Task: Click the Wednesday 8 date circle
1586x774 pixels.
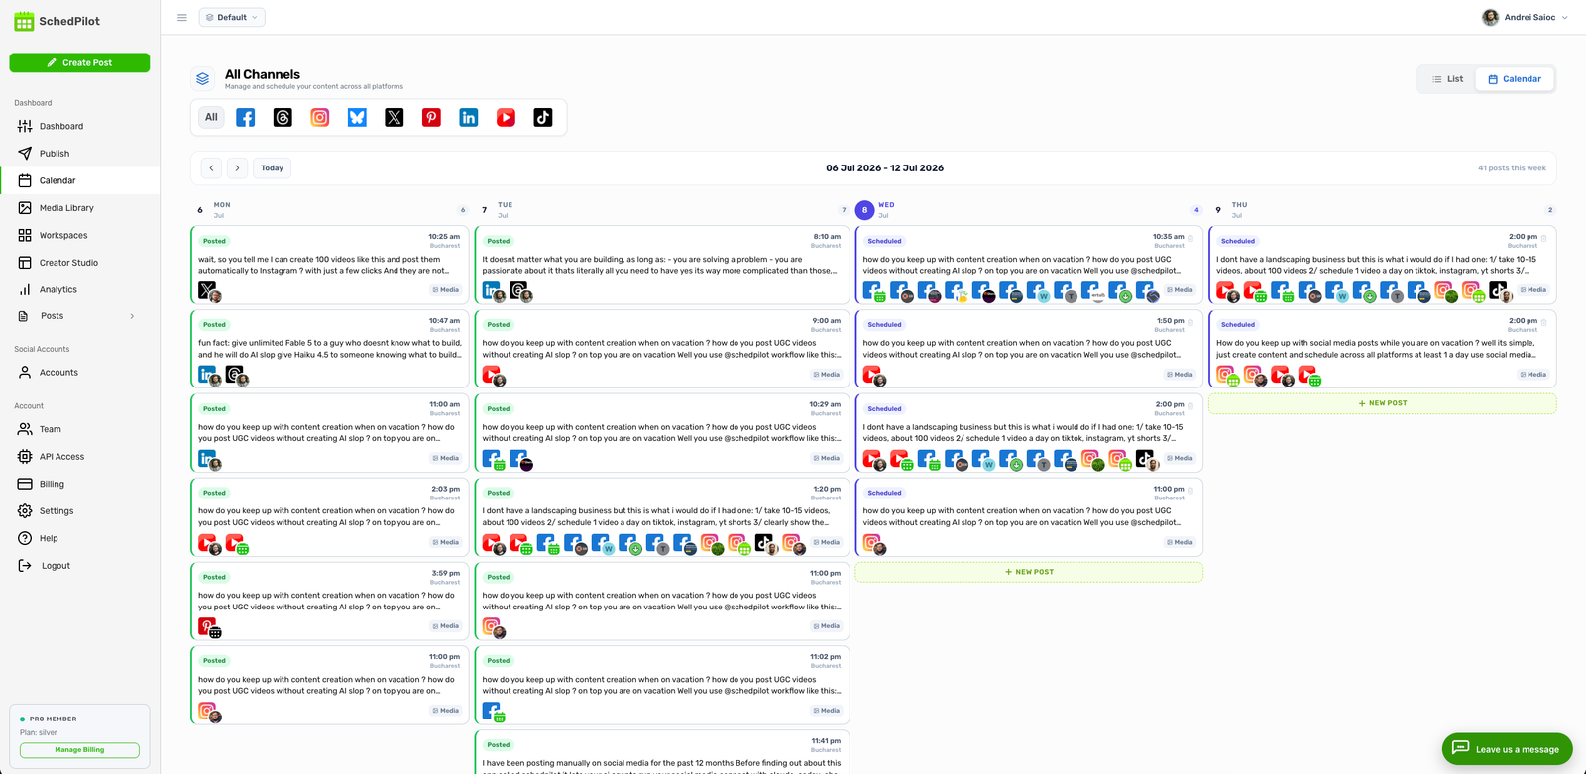Action: (x=864, y=210)
